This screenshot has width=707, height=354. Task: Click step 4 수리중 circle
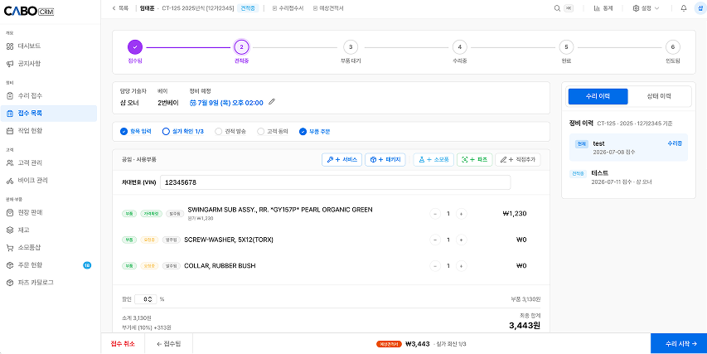click(x=459, y=47)
